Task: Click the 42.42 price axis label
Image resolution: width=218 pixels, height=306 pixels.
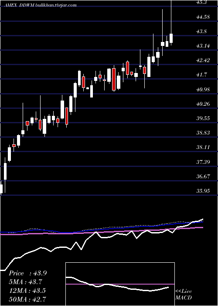Action: [x=203, y=60]
